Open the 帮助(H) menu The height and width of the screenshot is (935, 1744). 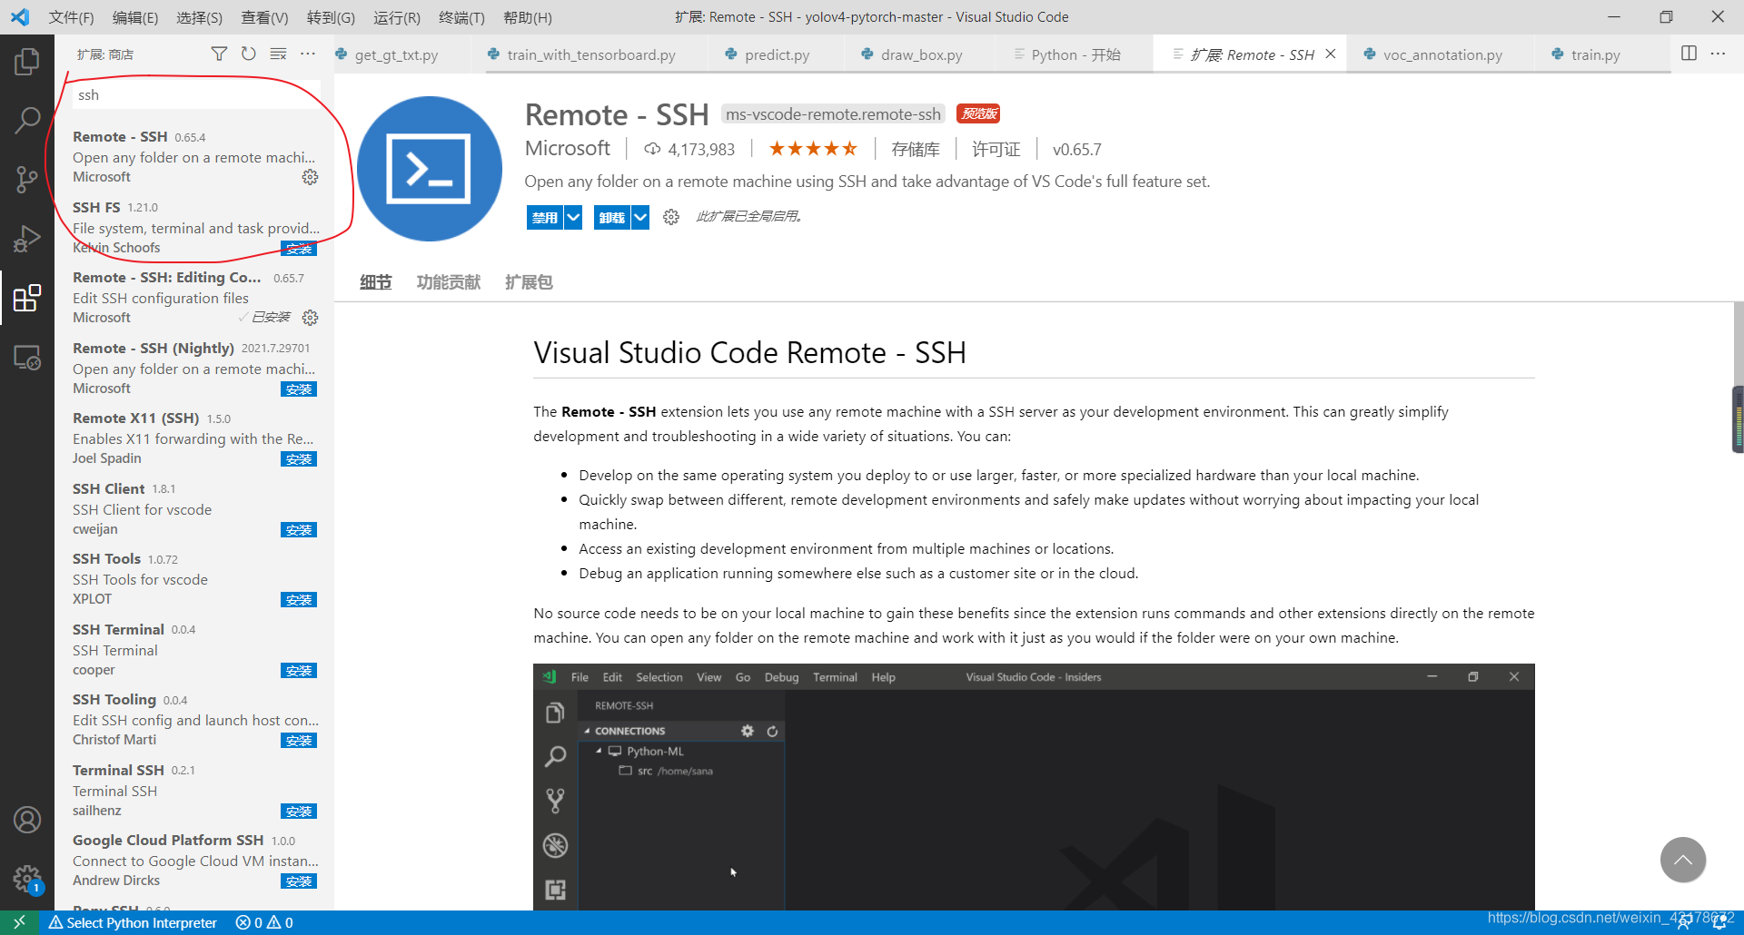[x=527, y=17]
